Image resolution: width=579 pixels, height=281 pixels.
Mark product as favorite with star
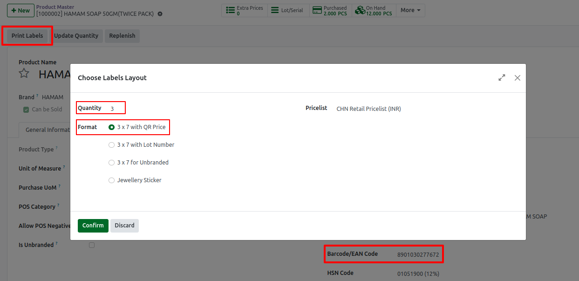24,74
